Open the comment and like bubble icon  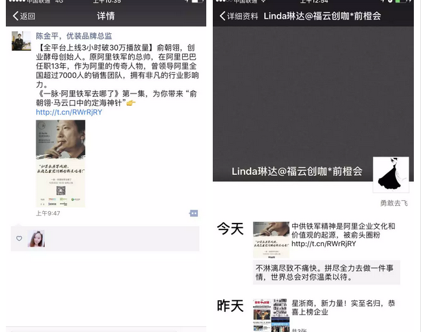click(194, 213)
